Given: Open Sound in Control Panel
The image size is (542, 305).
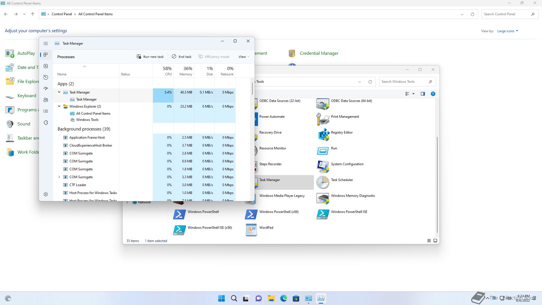Looking at the screenshot, I should pyautogui.click(x=18, y=124).
